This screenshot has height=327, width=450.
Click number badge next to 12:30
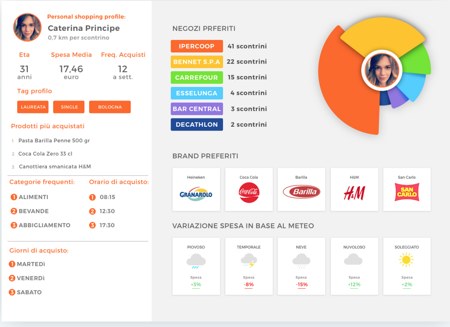[x=92, y=211]
